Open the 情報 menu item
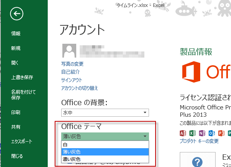 [x=16, y=33]
